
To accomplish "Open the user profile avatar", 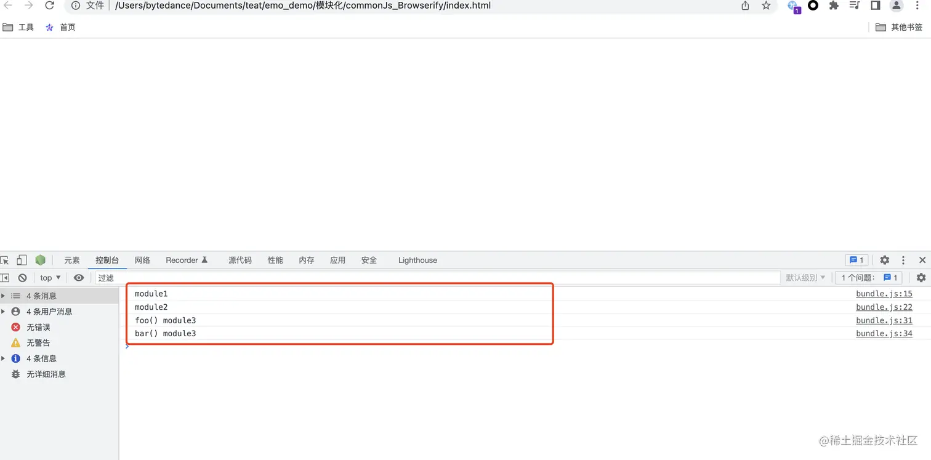I will pos(897,6).
